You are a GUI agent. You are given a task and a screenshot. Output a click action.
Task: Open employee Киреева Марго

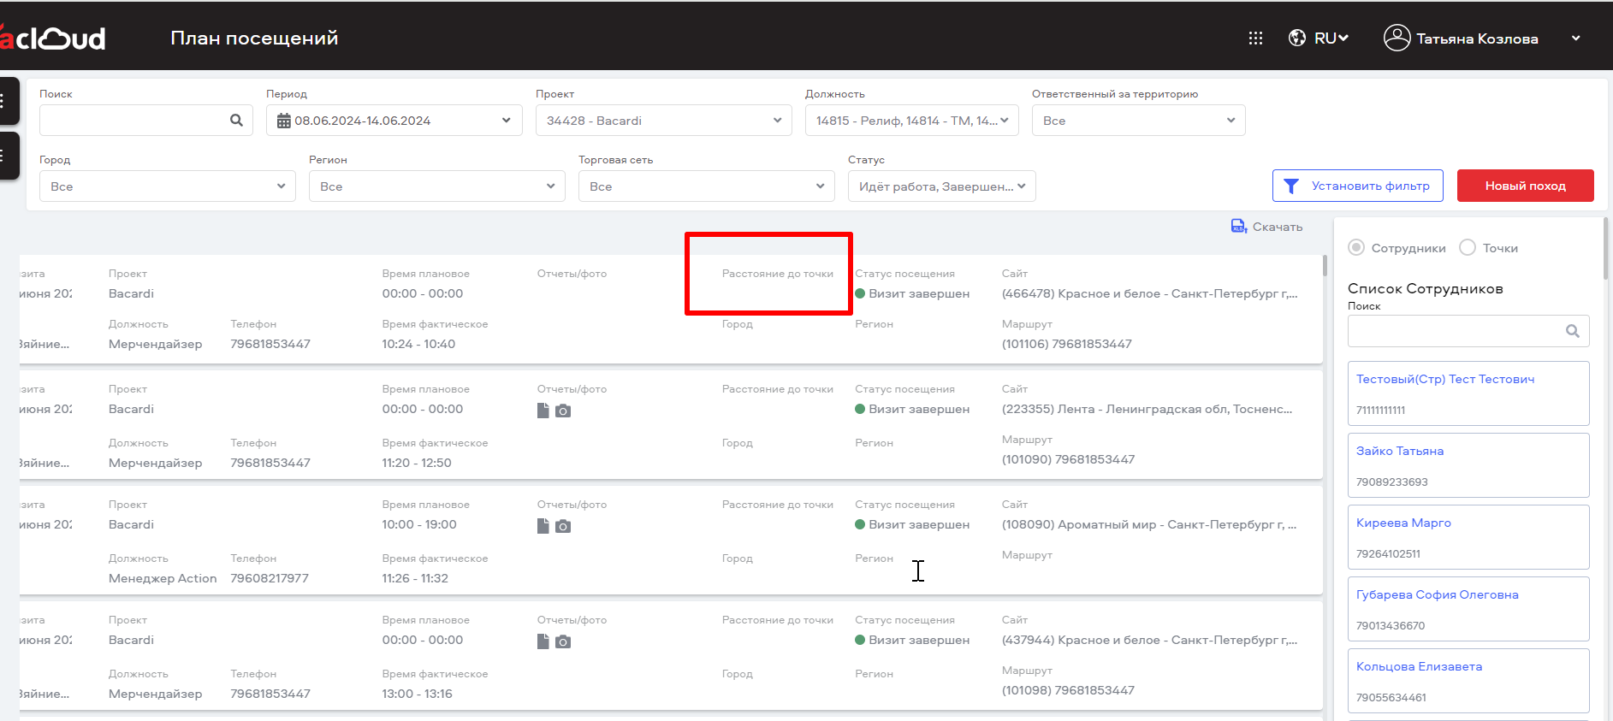1468,537
